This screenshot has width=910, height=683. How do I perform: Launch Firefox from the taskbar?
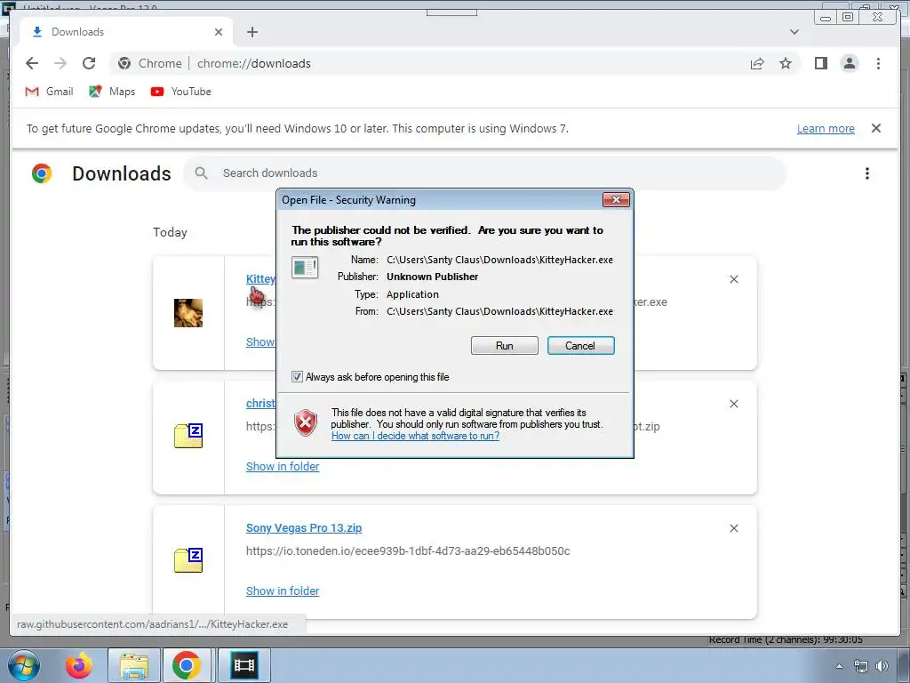78,665
